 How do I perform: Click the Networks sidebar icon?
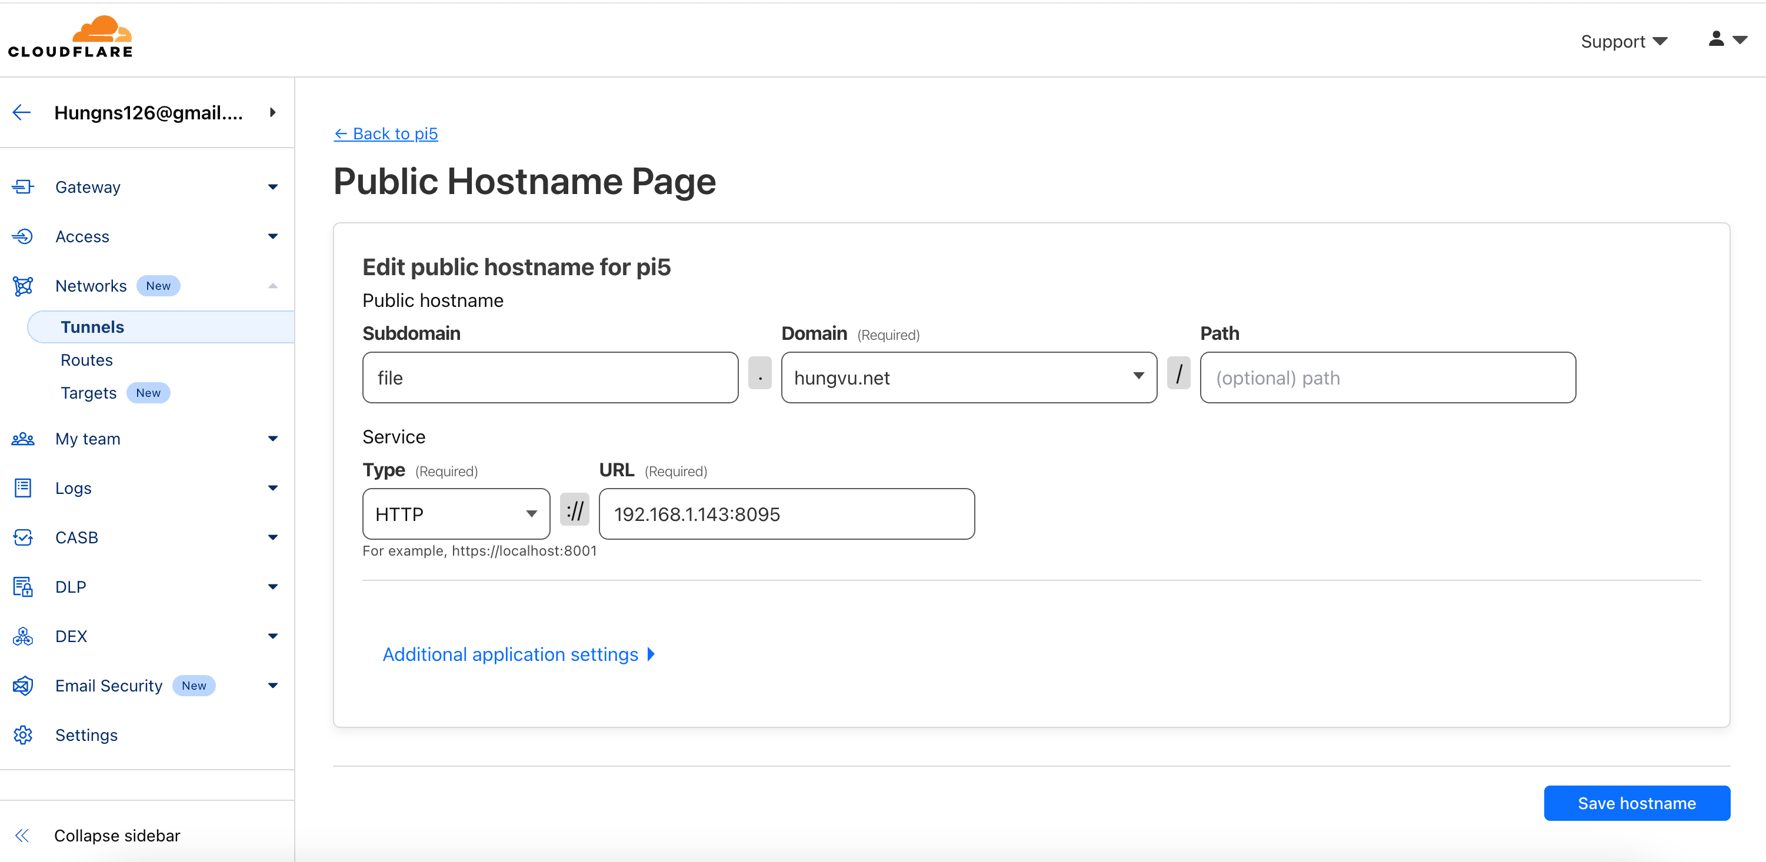pos(22,286)
